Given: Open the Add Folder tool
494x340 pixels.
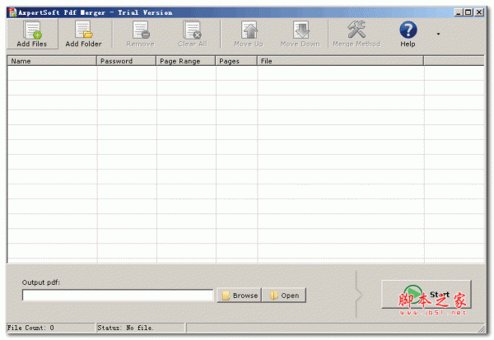Looking at the screenshot, I should point(83,34).
